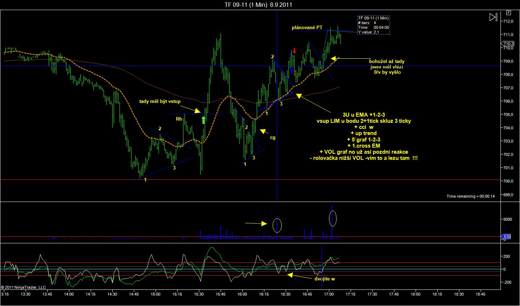520x306 pixels.
Task: Click the 17:00 time axis label
Action: (x=329, y=294)
